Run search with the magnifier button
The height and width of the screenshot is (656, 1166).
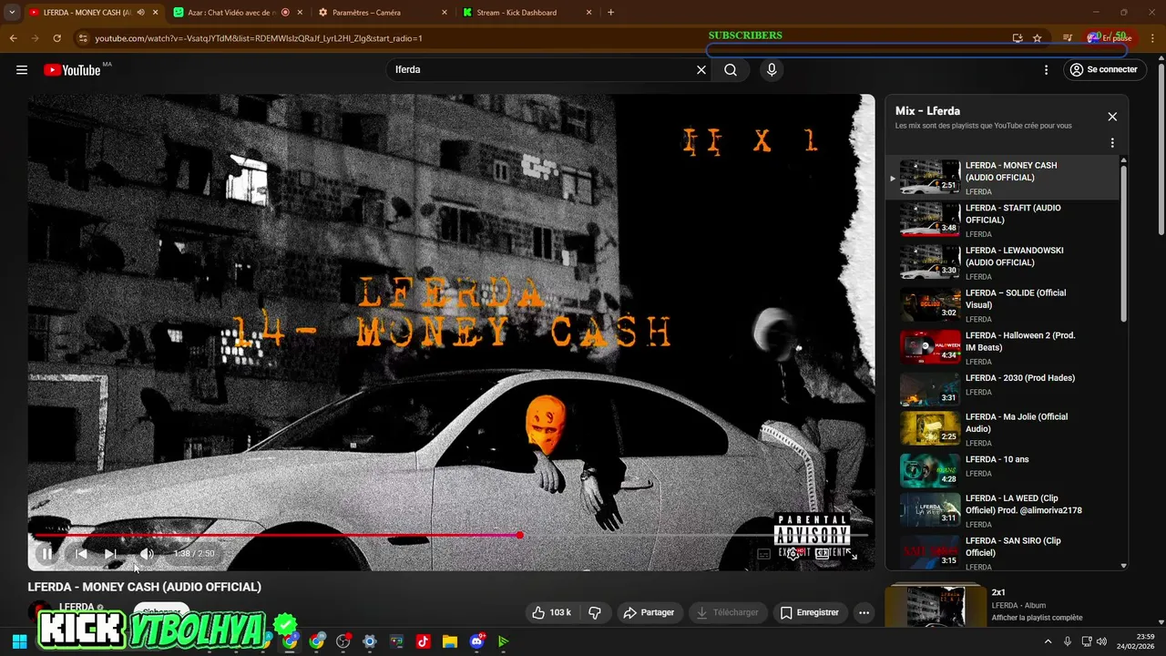(x=731, y=69)
